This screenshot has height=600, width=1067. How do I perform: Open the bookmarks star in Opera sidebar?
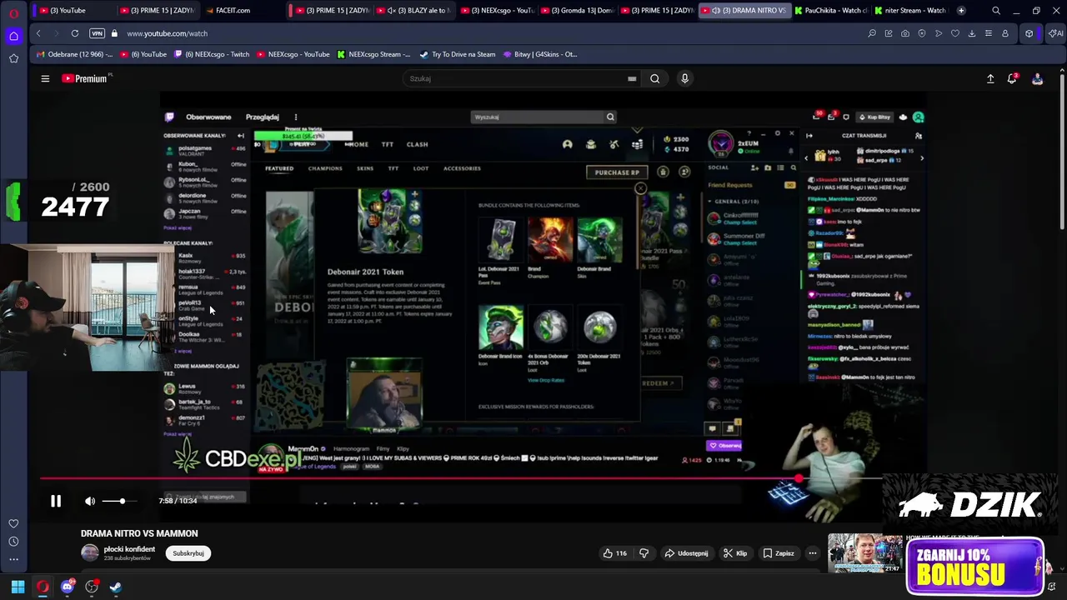13,58
